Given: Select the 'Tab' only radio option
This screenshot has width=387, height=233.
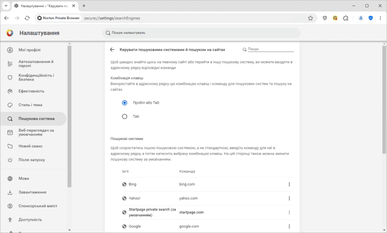Looking at the screenshot, I should point(124,116).
